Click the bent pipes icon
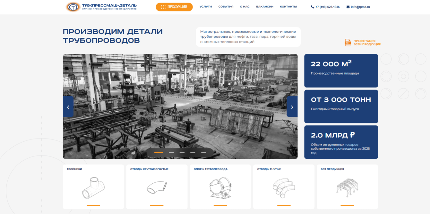Screen dimensions: 430x214 tap(284, 188)
